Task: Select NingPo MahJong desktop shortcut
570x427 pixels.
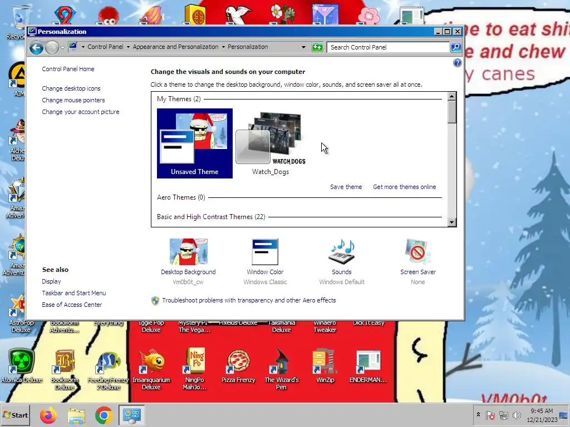Action: pyautogui.click(x=194, y=369)
